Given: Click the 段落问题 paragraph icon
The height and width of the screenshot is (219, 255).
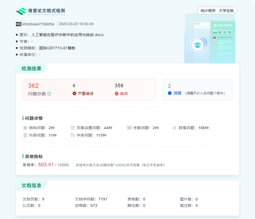Looking at the screenshot, I should 175,128.
